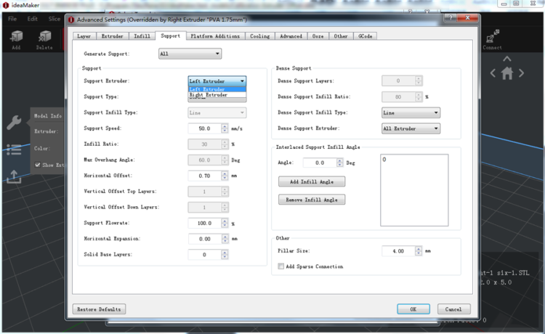Rotate view right with right chevron
The width and height of the screenshot is (545, 334).
tap(521, 73)
